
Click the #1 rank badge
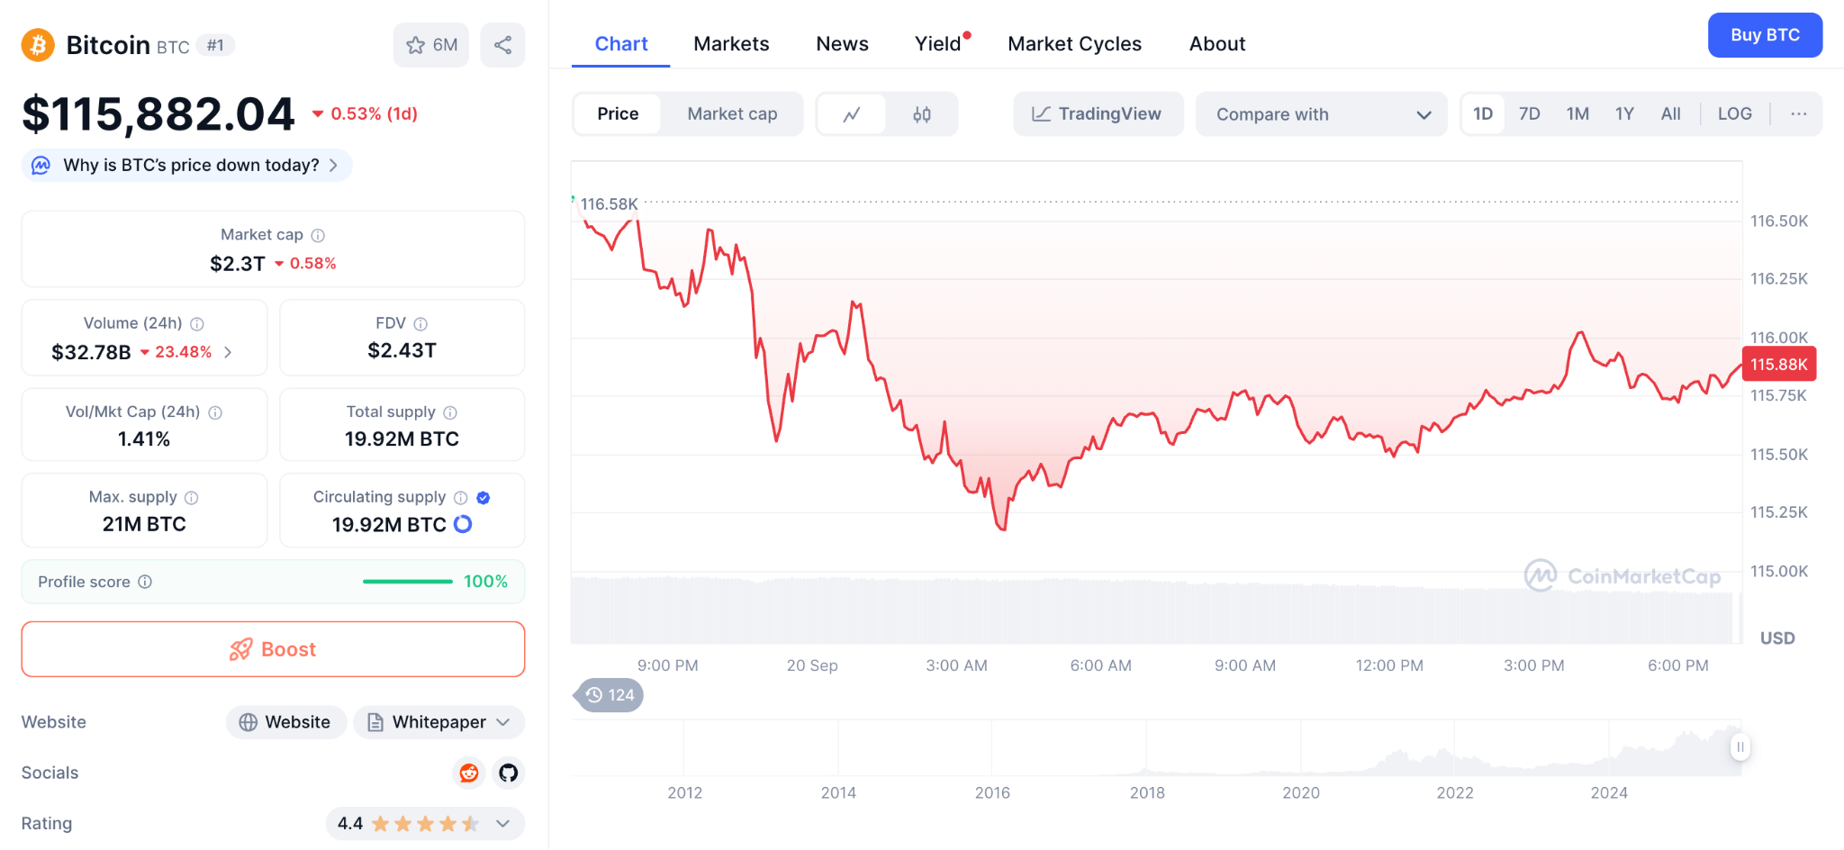click(215, 45)
